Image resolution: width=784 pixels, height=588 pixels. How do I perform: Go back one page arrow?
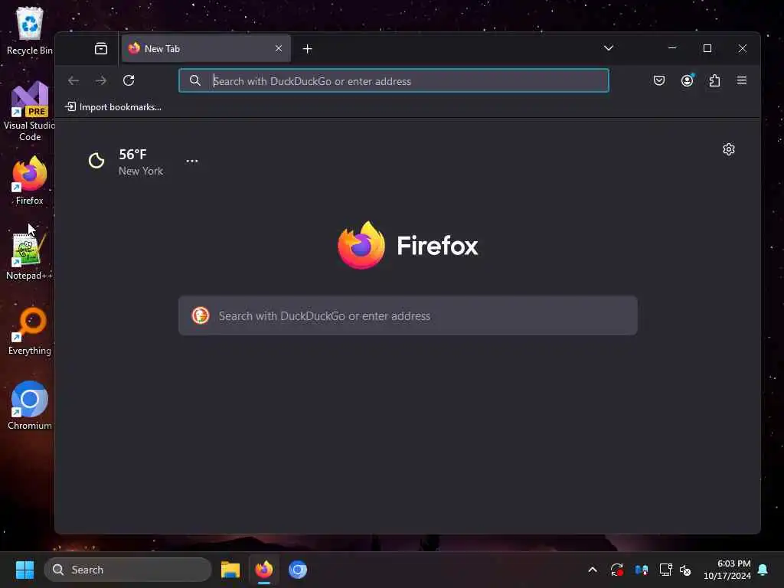pyautogui.click(x=73, y=80)
